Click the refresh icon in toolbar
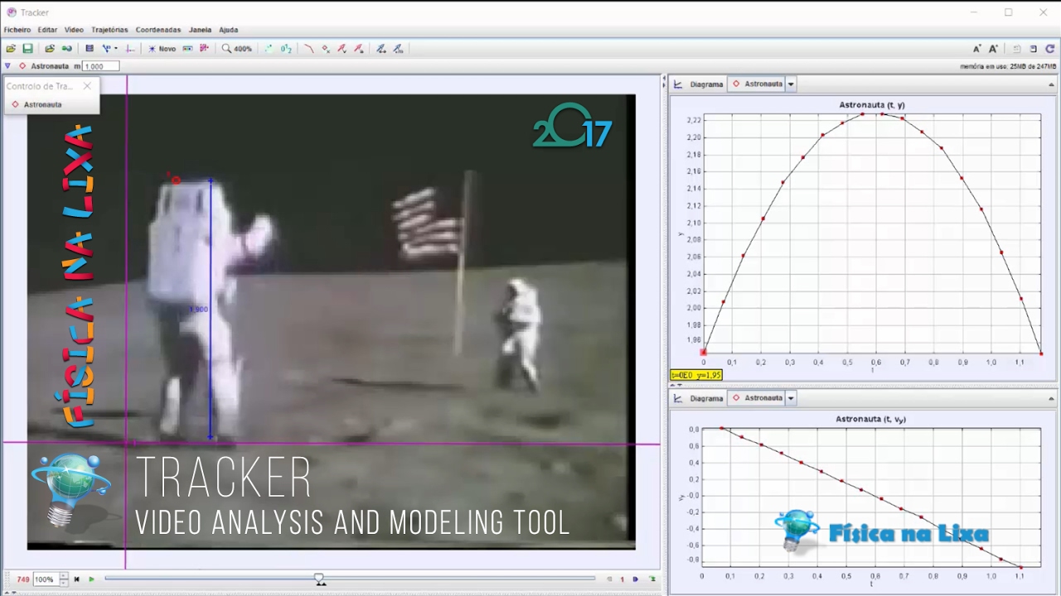1061x596 pixels. click(1050, 49)
